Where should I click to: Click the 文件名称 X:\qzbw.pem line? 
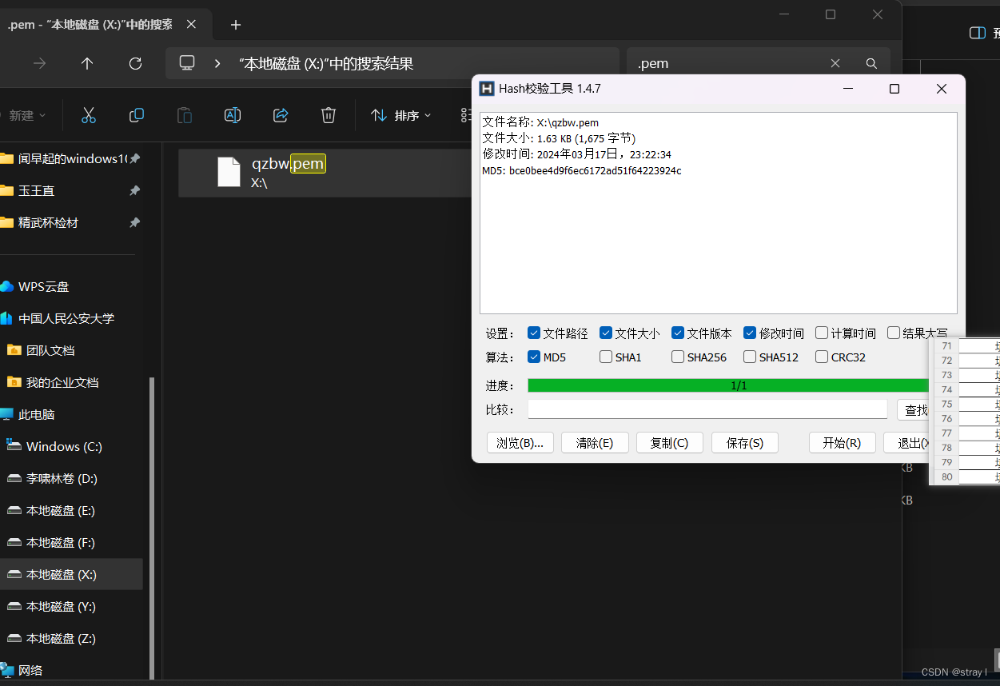pos(540,123)
